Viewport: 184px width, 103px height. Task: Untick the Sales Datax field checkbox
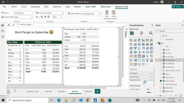[x=161, y=81]
